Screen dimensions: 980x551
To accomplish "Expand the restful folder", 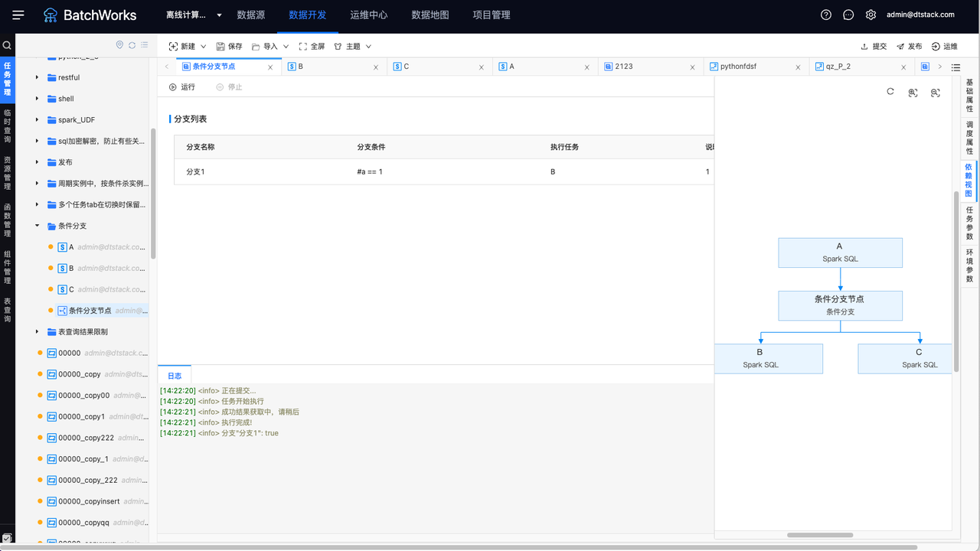I will [x=37, y=77].
